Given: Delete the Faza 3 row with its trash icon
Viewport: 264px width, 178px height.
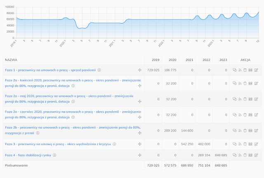Looking at the screenshot, I should pyautogui.click(x=245, y=144).
